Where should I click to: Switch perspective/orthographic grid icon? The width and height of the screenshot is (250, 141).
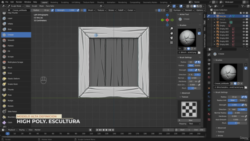(x=171, y=43)
